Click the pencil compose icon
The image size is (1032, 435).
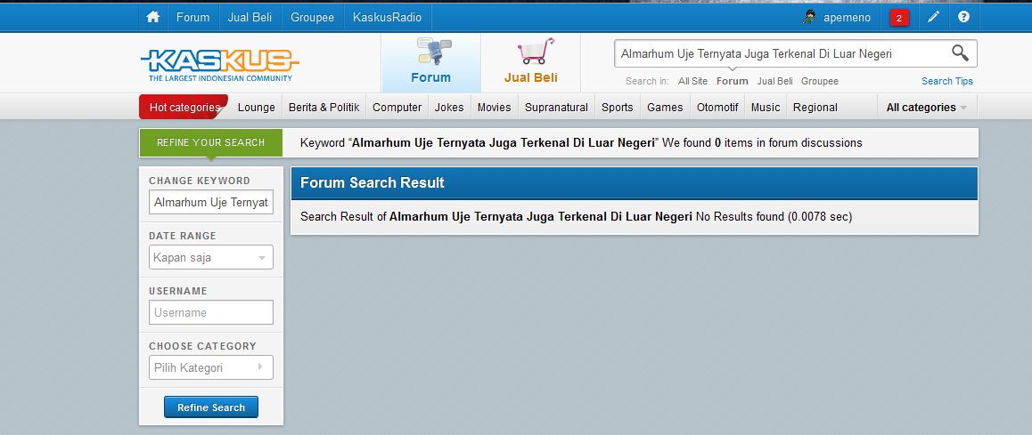[x=933, y=17]
